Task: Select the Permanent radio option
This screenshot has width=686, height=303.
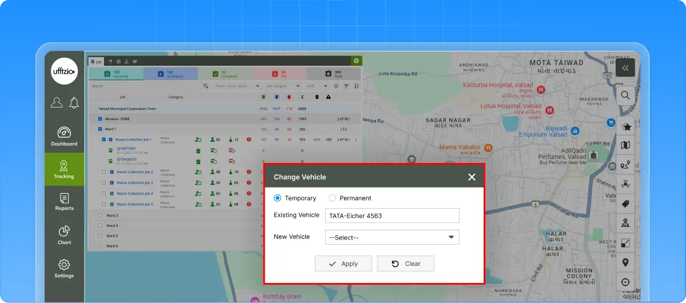Action: click(x=332, y=198)
